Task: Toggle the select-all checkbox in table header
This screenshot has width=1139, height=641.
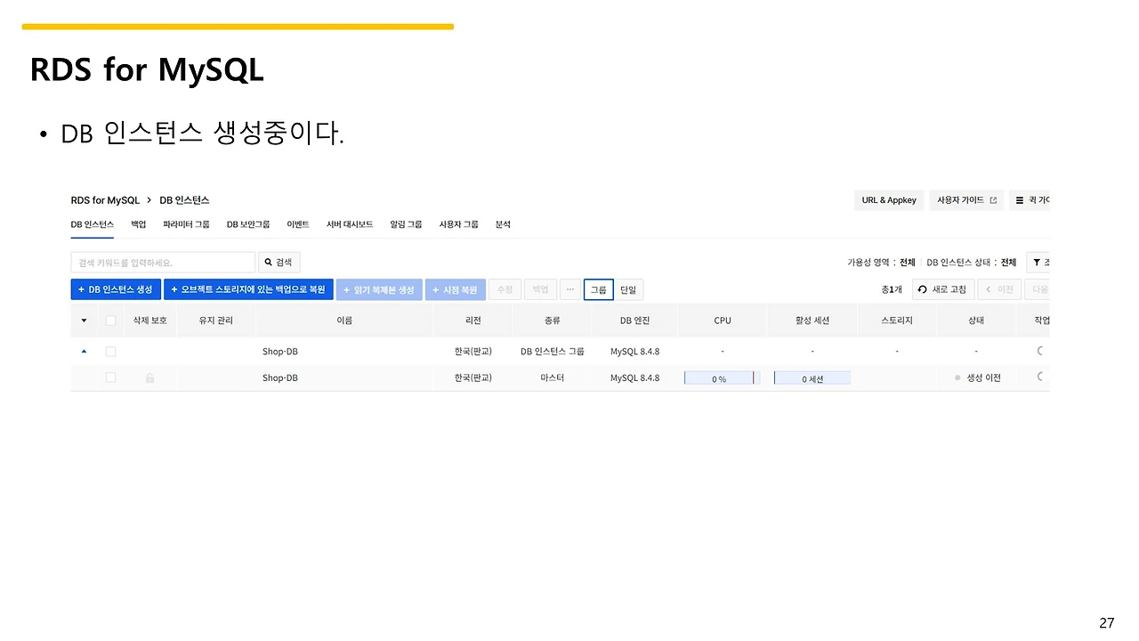Action: click(110, 320)
